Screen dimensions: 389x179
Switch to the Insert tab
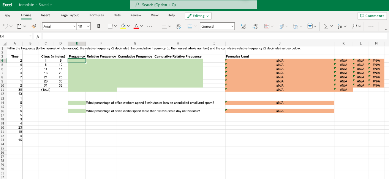[x=46, y=16]
